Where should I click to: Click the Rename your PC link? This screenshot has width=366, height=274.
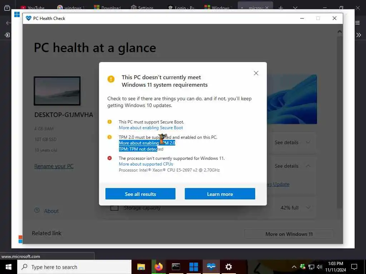click(54, 166)
